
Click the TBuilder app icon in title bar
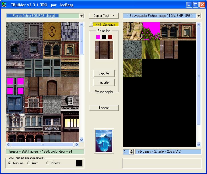[4, 5]
